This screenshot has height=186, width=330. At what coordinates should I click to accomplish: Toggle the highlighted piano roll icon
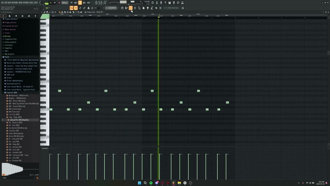pyautogui.click(x=130, y=8)
